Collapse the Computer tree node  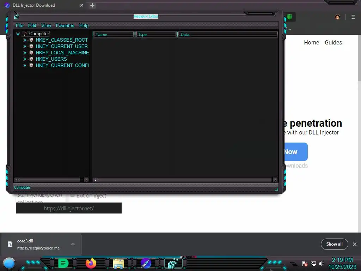click(18, 34)
